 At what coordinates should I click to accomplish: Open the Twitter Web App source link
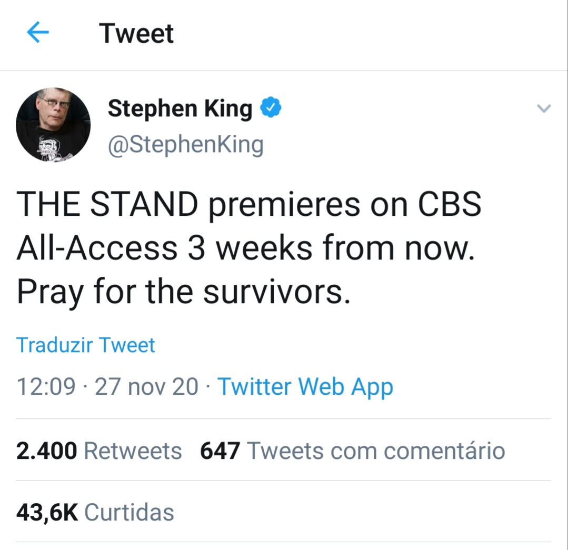[305, 387]
